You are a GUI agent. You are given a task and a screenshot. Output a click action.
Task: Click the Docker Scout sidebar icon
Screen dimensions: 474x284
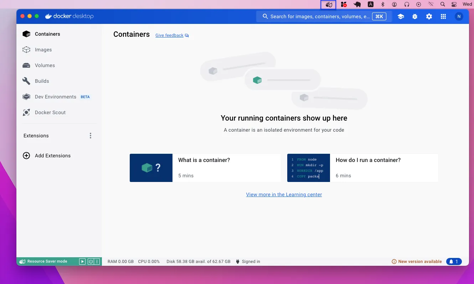coord(26,112)
